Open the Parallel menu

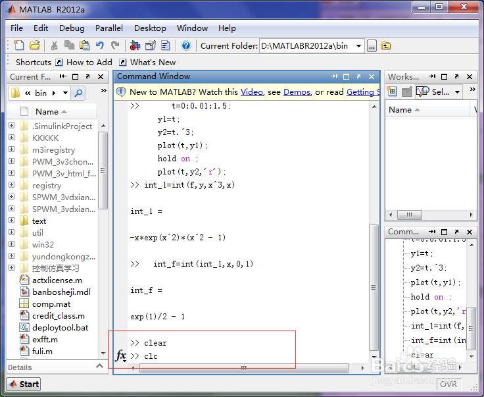point(109,28)
